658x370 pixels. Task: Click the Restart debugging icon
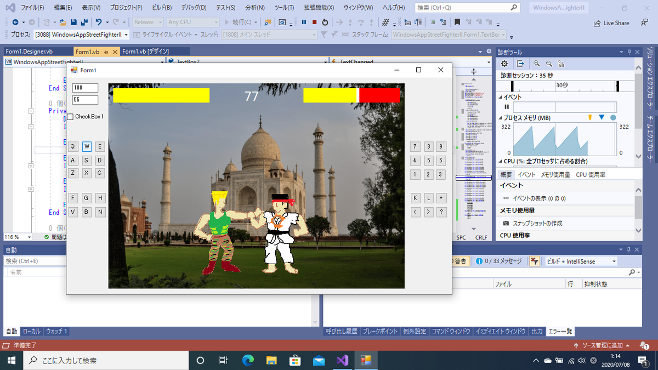click(x=325, y=22)
